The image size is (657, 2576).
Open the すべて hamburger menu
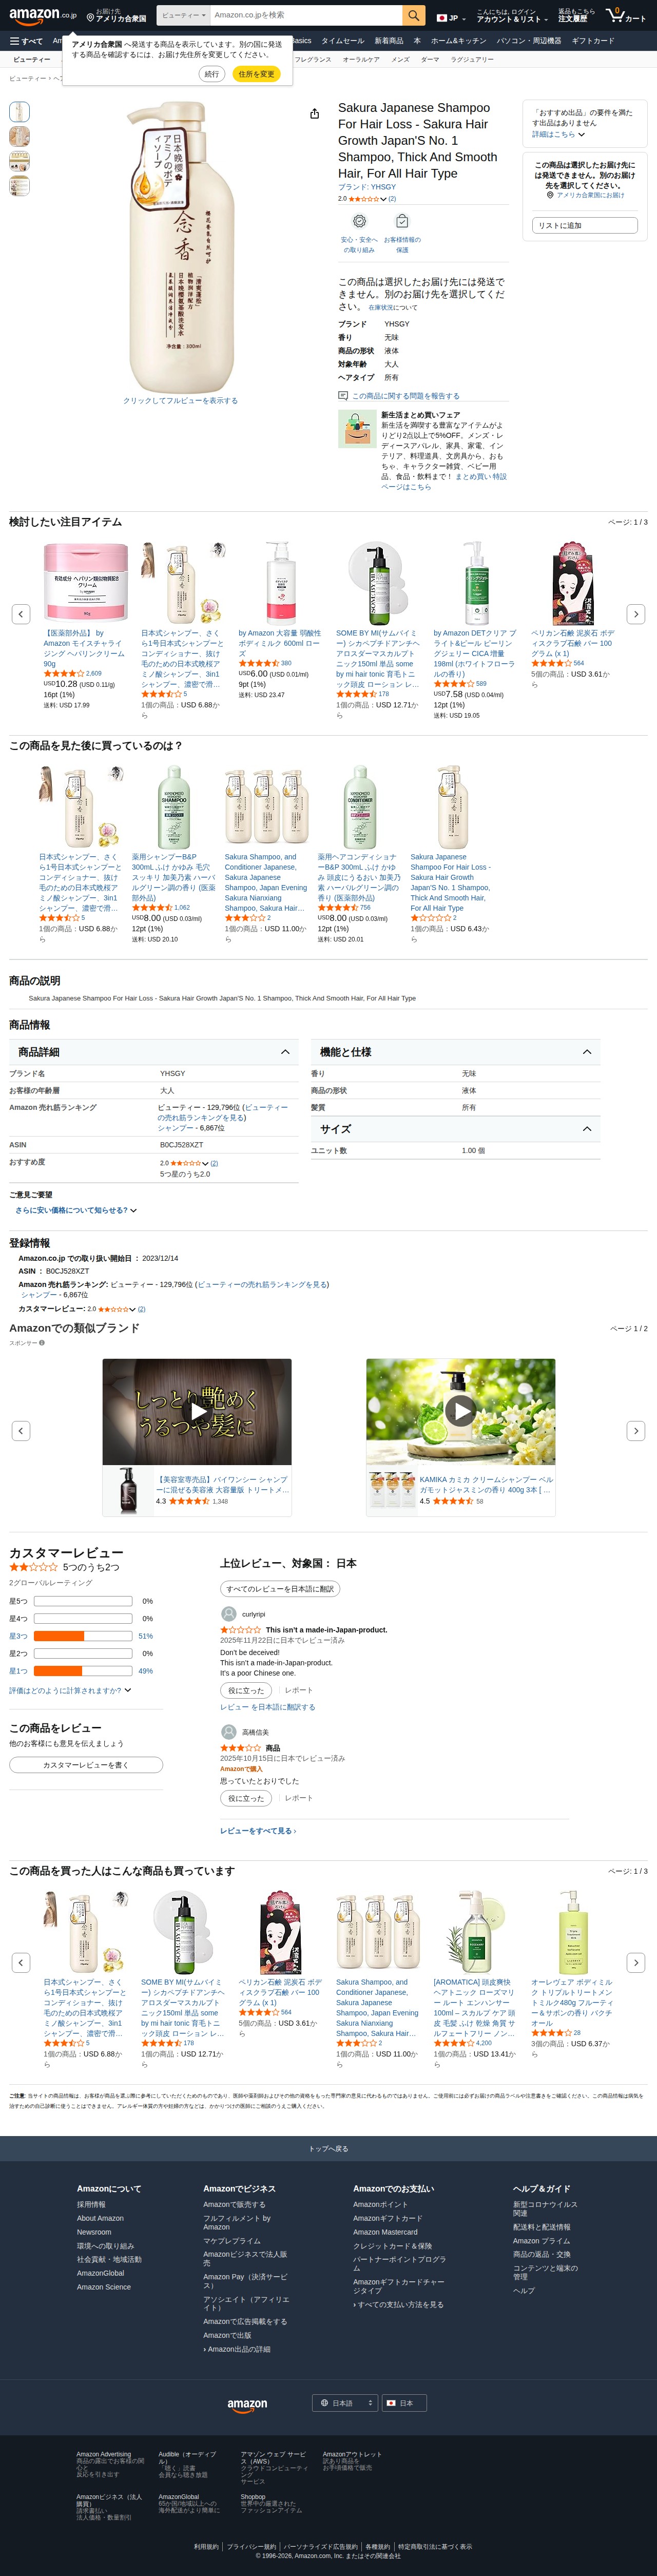(26, 41)
